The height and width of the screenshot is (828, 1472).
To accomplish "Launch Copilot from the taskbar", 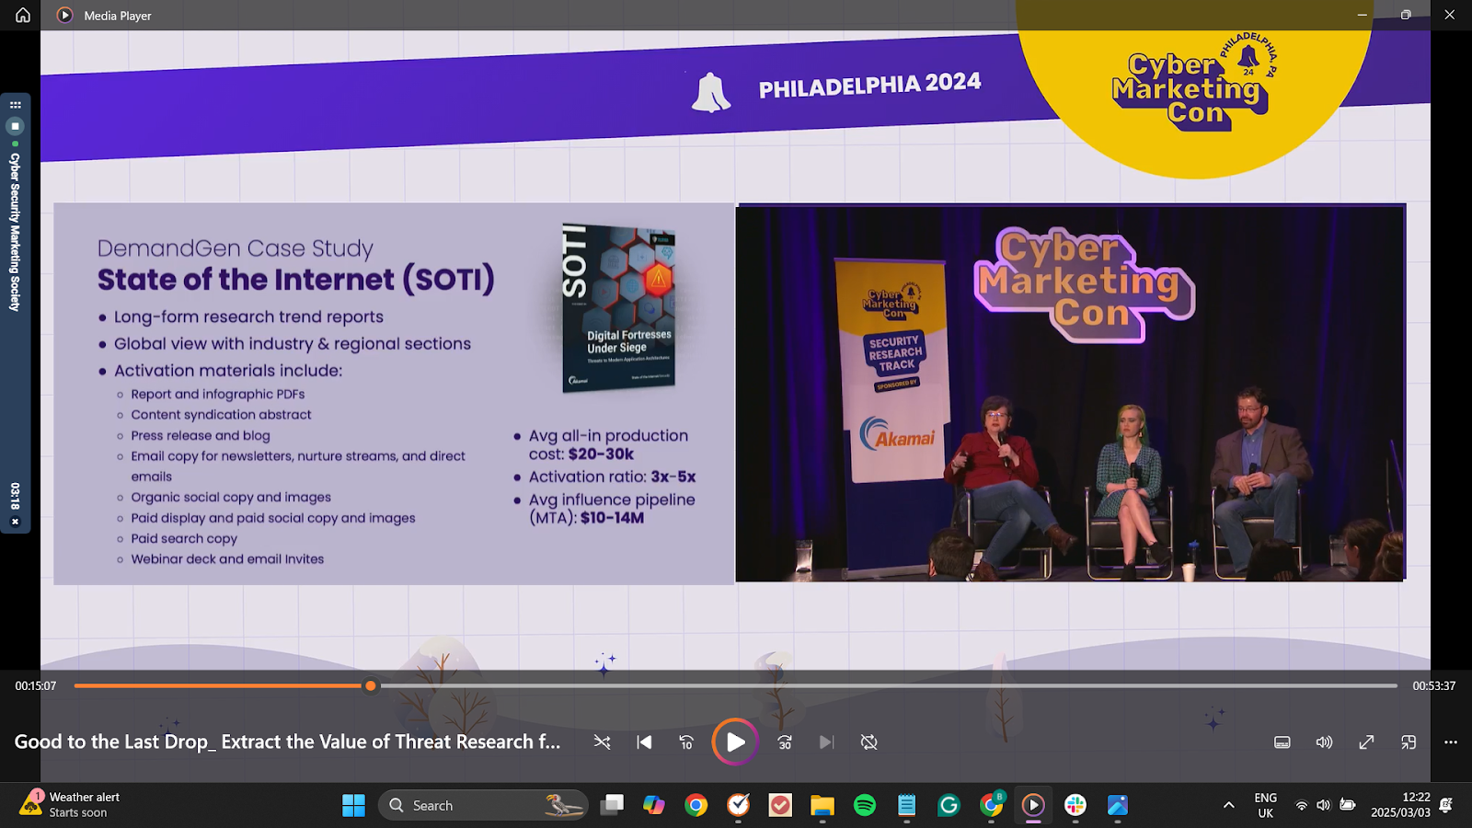I will [x=654, y=805].
